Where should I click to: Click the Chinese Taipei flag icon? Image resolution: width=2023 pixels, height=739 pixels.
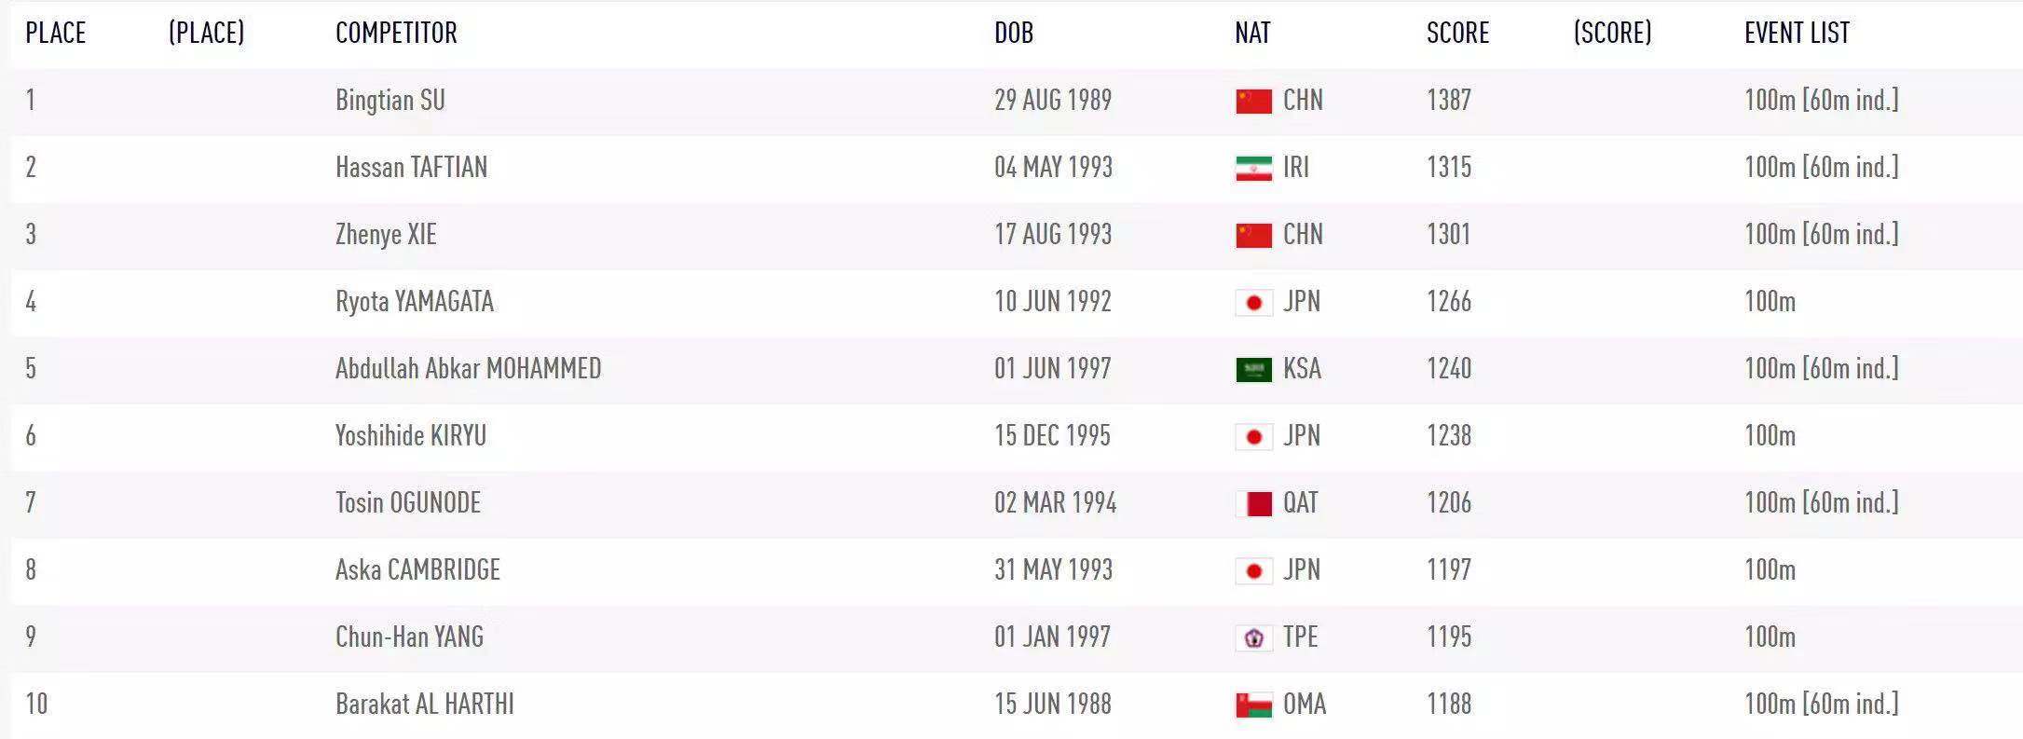point(1253,637)
